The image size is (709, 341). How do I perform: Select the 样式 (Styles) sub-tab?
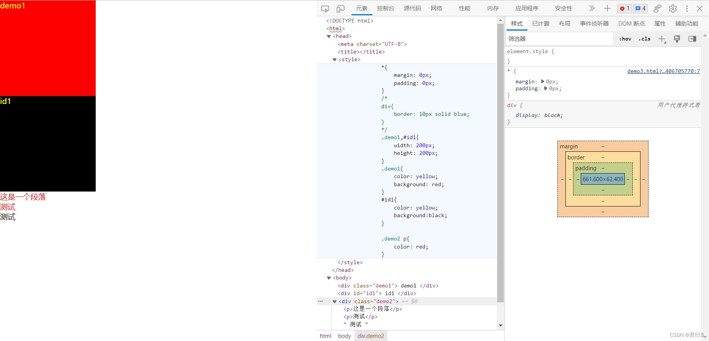(517, 24)
